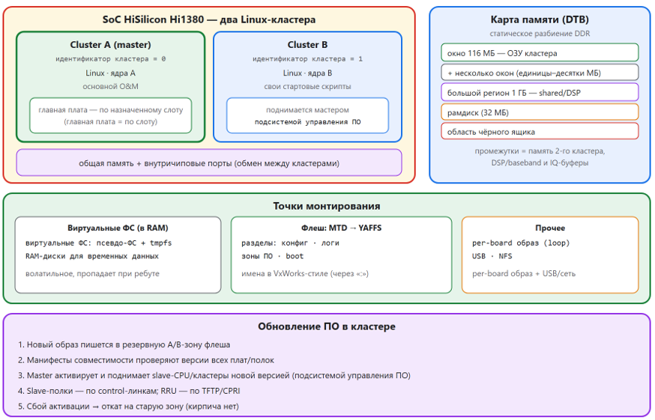Click the 'Виртуальные ФС (в RAM)' title
Viewport: 655px width, 420px height.
[x=118, y=228]
